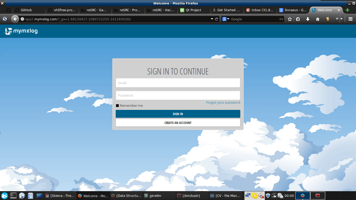The image size is (356, 200).
Task: Open the muted volume icon in system tray
Action: [261, 196]
